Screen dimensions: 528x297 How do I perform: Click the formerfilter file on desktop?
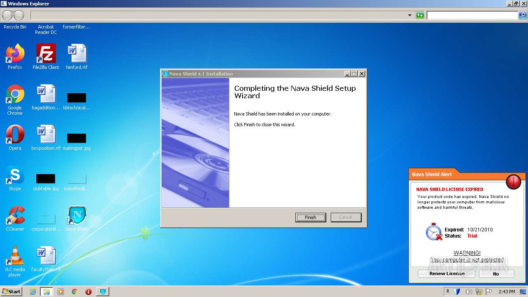(76, 27)
